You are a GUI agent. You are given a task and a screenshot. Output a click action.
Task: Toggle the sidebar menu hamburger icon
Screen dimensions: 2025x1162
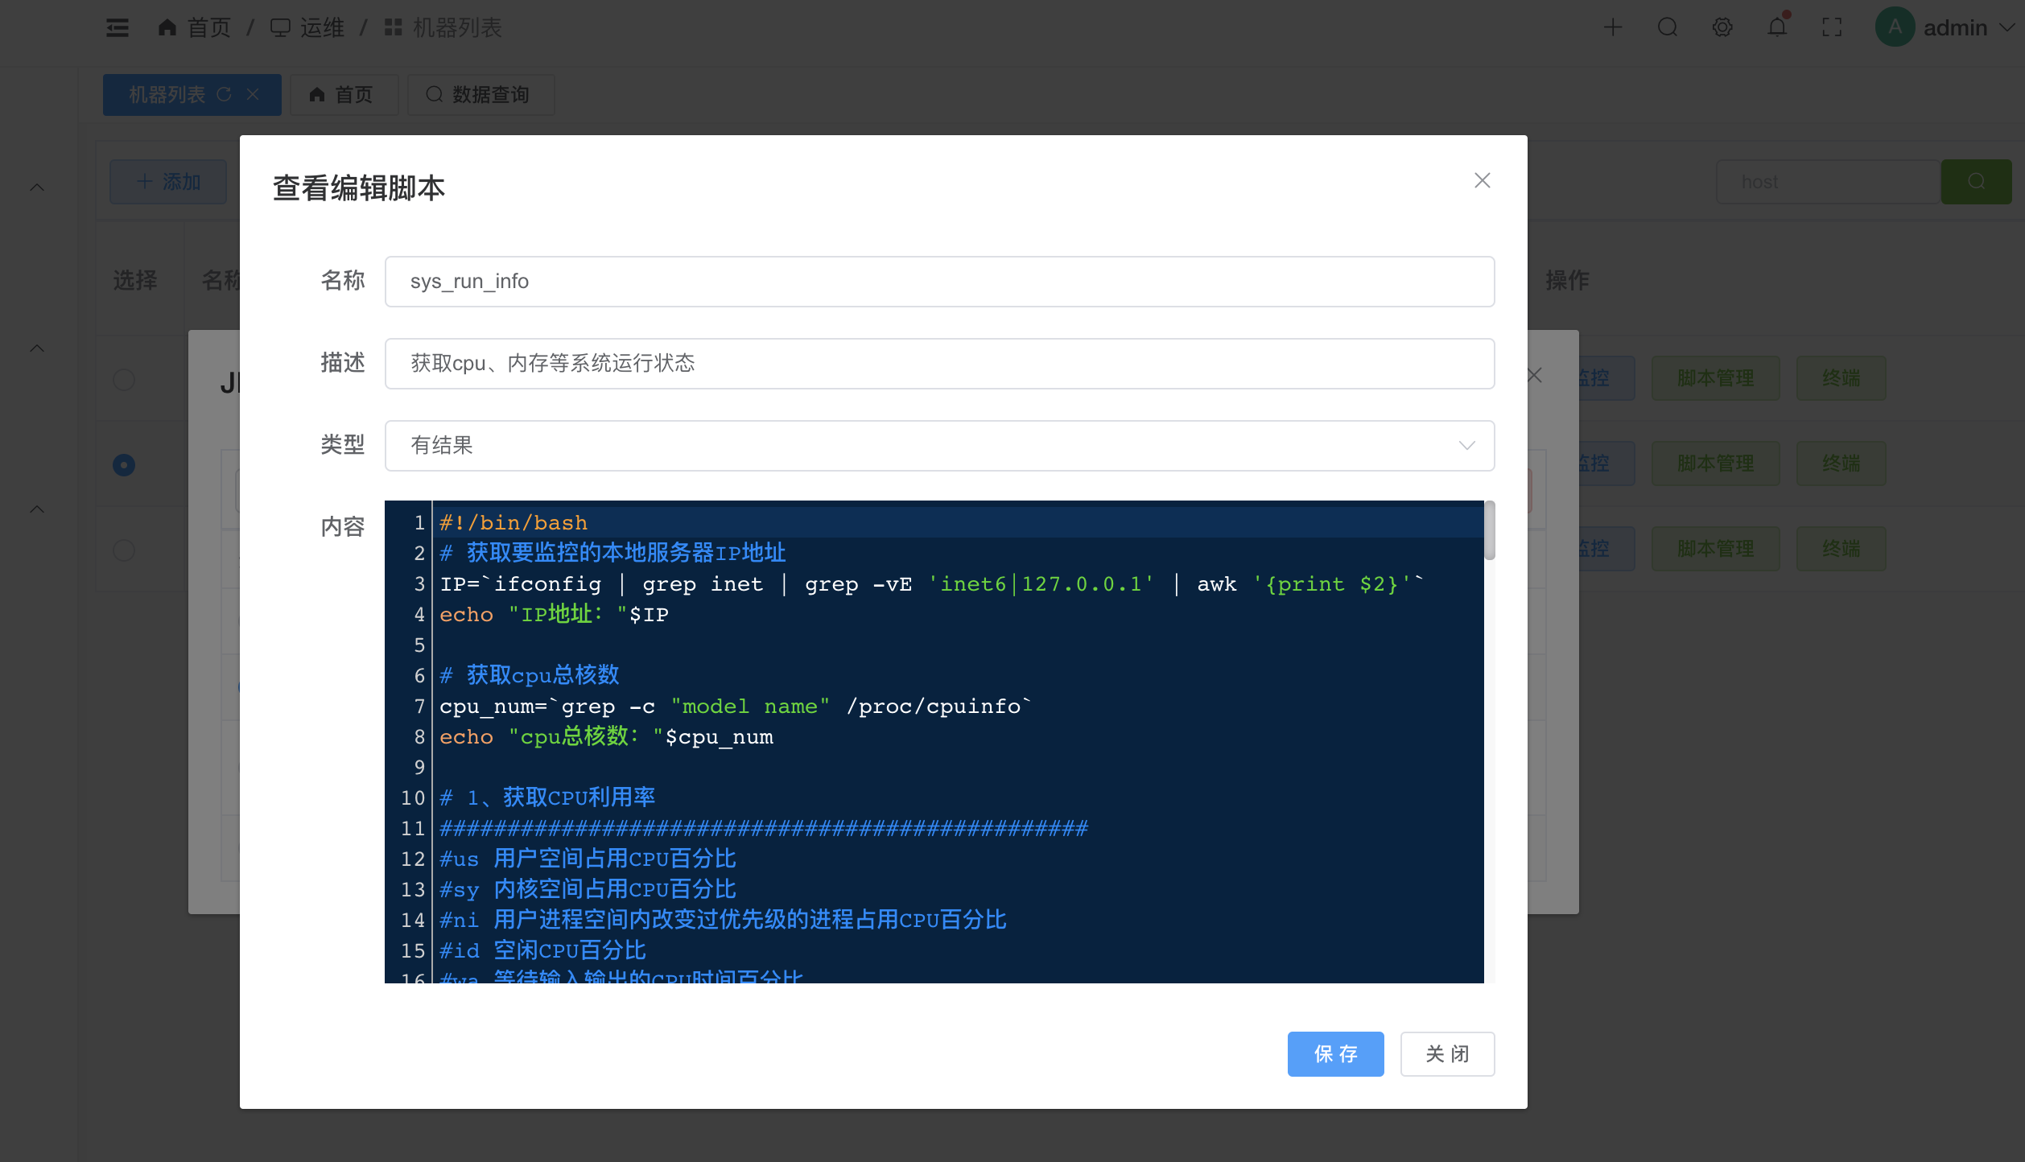(x=118, y=28)
